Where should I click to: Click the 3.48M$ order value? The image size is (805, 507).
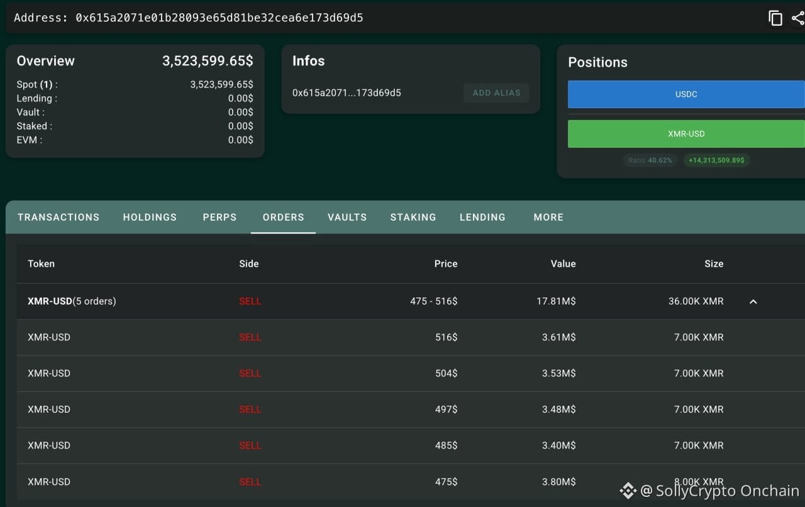click(x=559, y=409)
